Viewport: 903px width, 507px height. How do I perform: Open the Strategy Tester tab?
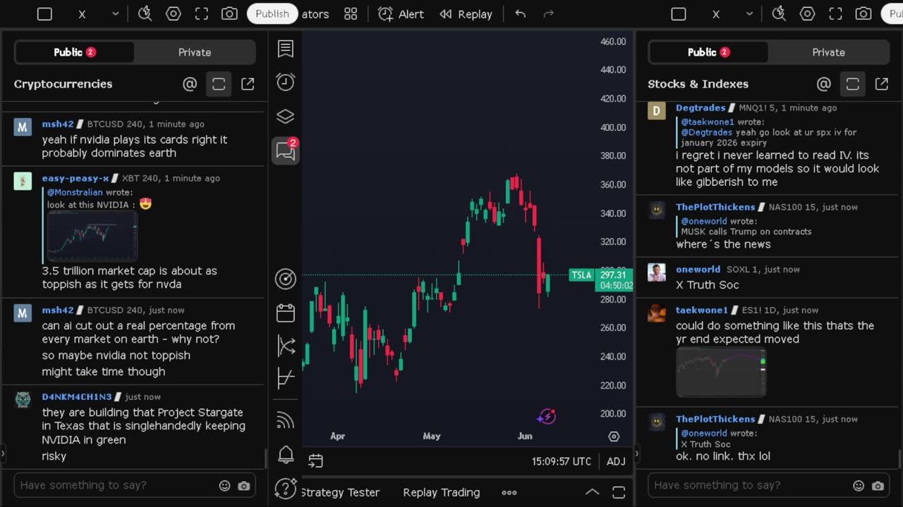[x=340, y=492]
